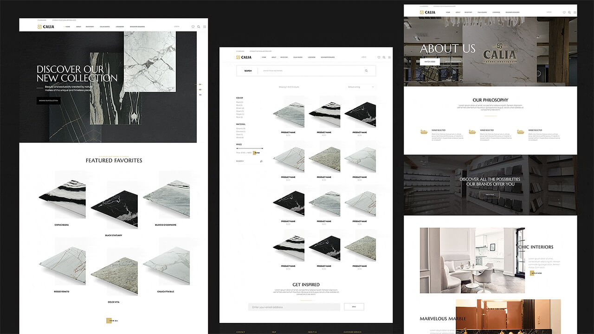Click Login on the home page header
Viewport: 594px width, 334px height.
176,26
